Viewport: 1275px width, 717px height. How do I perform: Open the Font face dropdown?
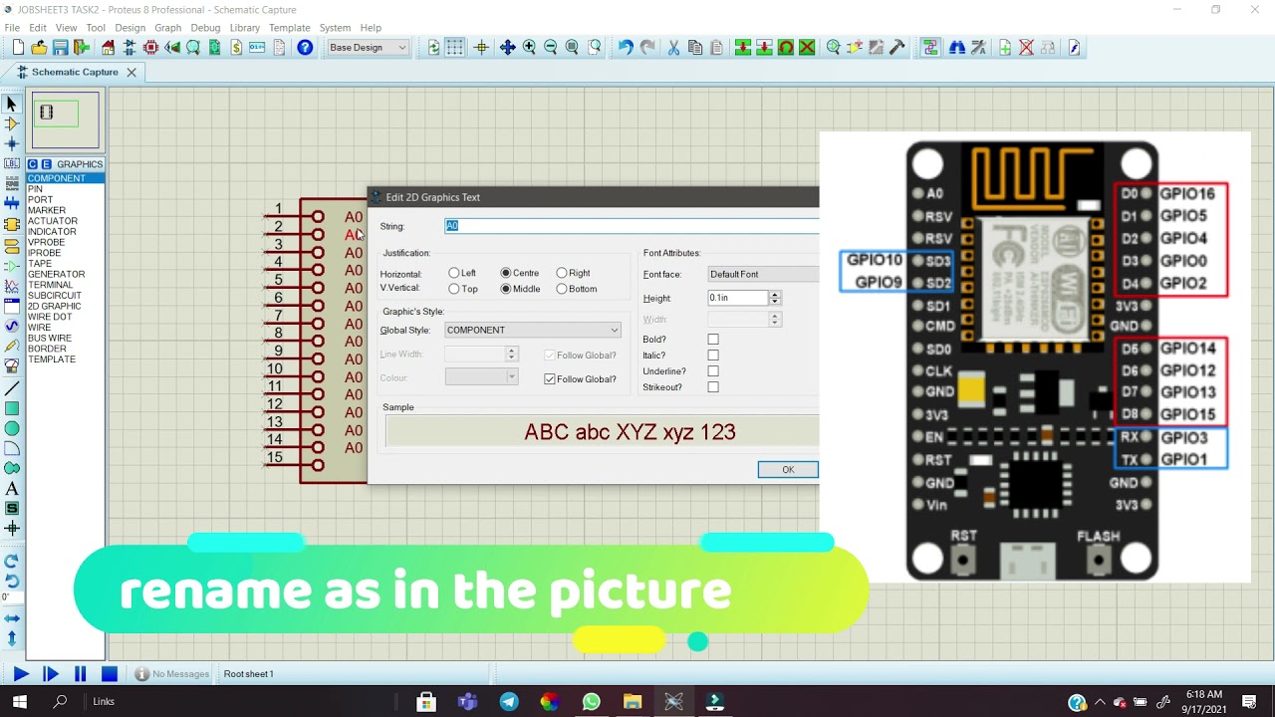click(x=762, y=274)
